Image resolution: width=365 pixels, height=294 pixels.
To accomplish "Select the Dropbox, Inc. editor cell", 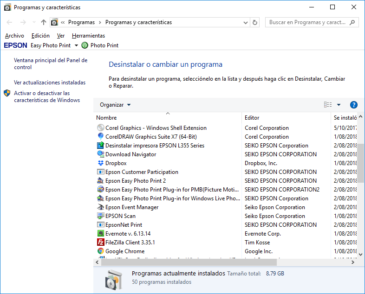I will pyautogui.click(x=261, y=163).
